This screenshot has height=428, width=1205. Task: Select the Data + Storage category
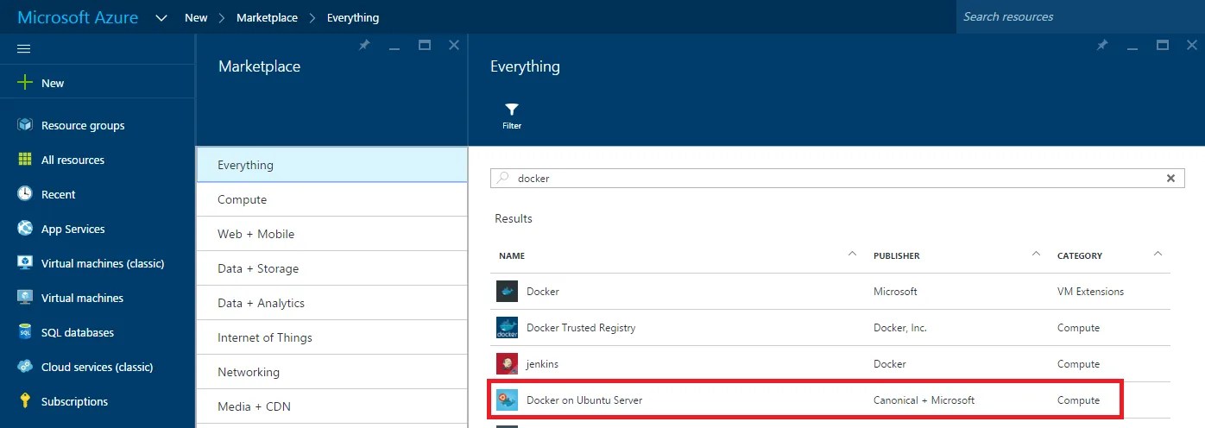click(x=331, y=268)
